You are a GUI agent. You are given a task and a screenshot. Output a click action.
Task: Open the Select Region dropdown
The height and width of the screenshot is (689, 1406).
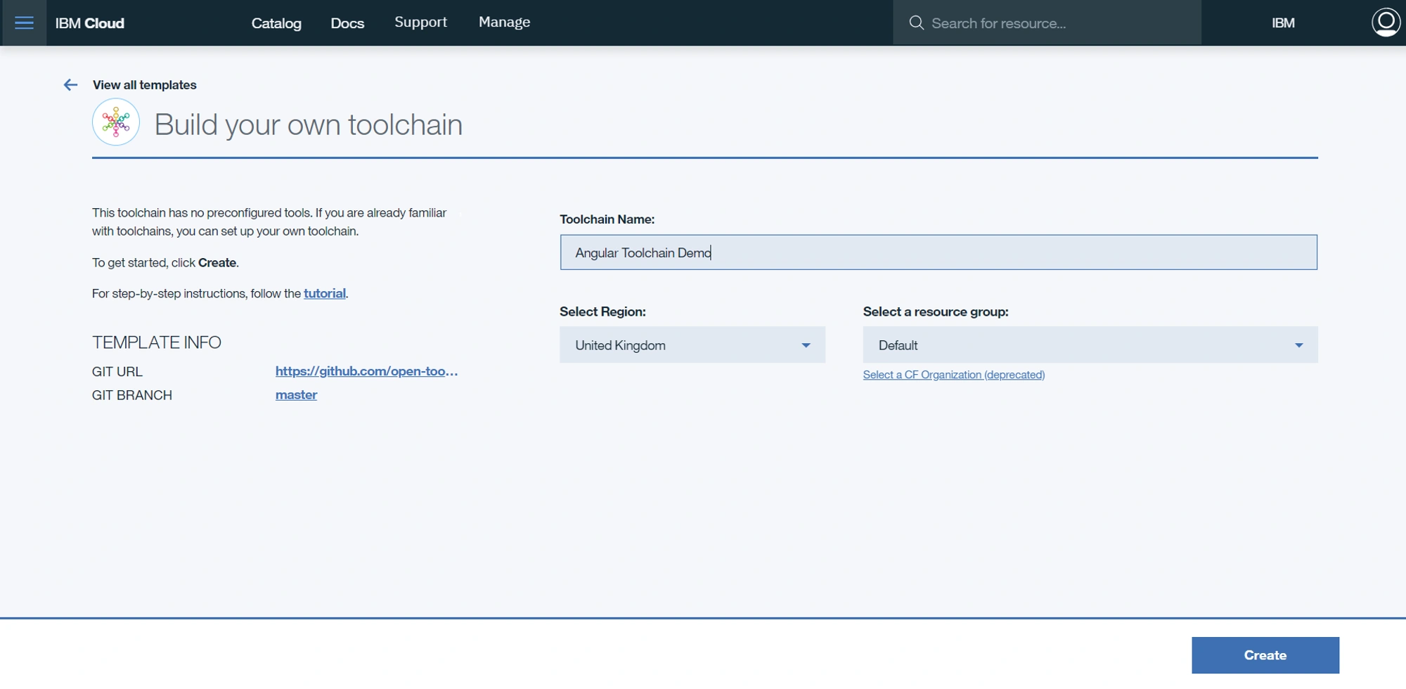point(692,345)
